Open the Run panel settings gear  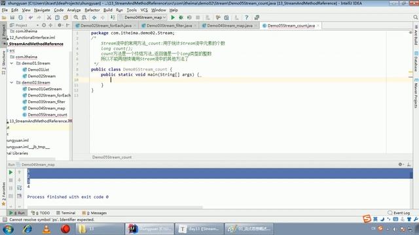point(401,164)
